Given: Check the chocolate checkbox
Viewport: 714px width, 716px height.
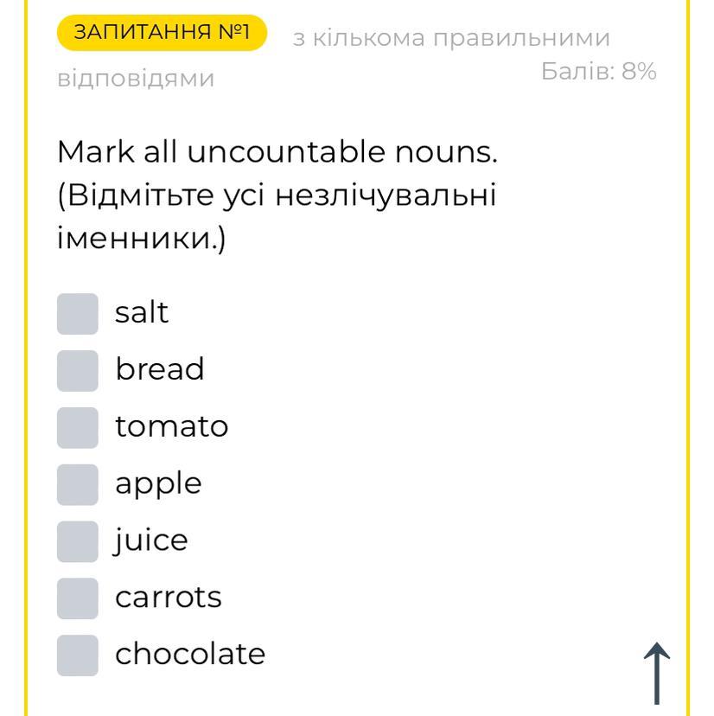Looking at the screenshot, I should (78, 655).
